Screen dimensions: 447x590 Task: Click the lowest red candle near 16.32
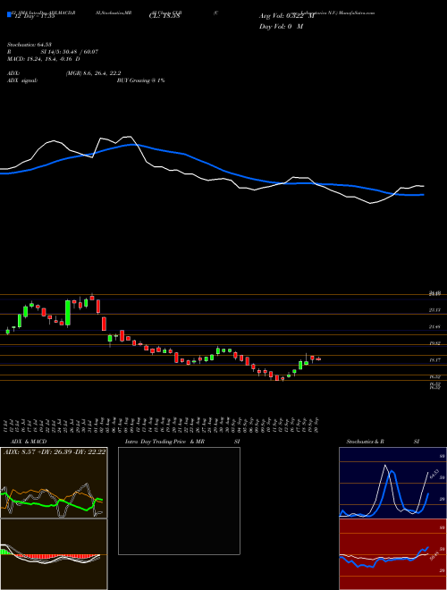point(277,378)
